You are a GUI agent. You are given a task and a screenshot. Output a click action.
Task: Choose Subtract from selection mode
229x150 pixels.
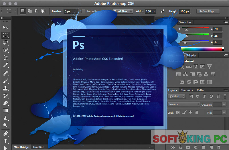pyautogui.click(x=37, y=11)
